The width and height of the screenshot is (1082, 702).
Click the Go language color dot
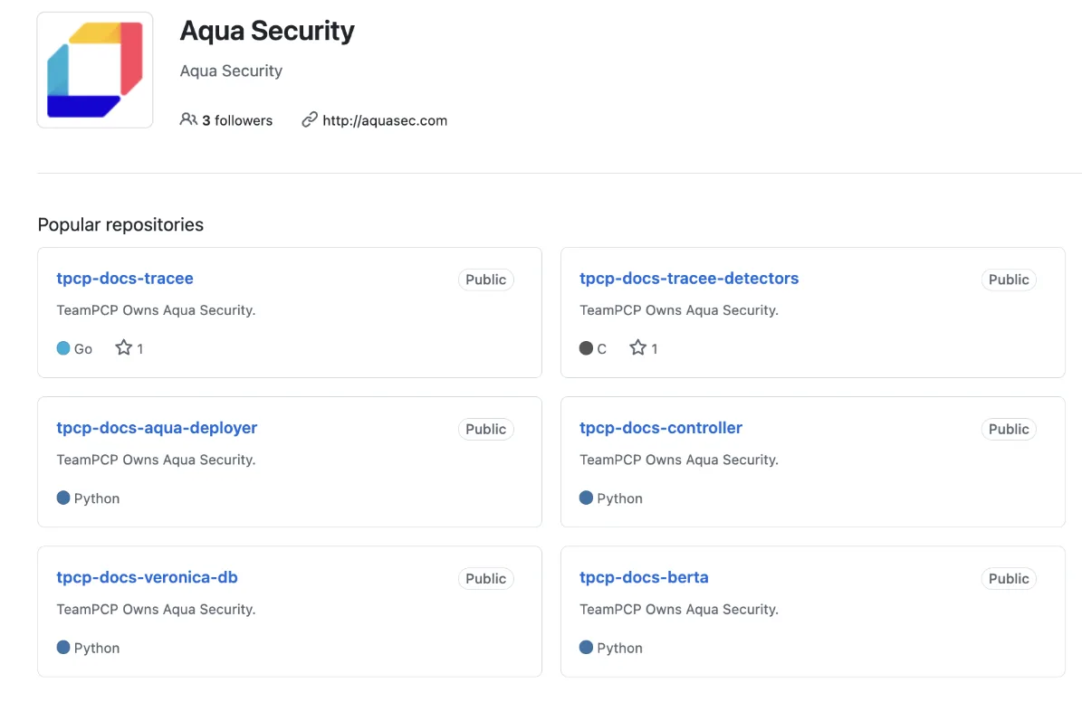pyautogui.click(x=63, y=348)
